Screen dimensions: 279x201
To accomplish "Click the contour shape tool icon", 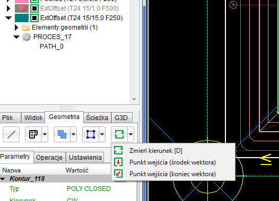I will (33, 134).
